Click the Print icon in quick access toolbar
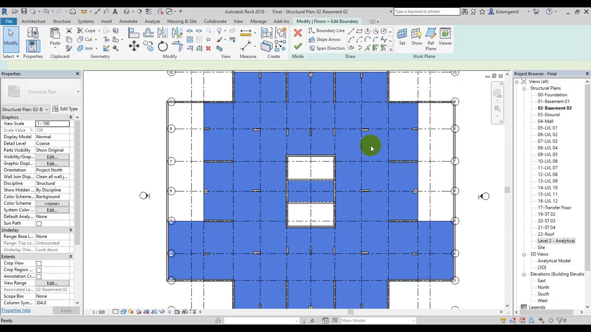Image resolution: width=591 pixels, height=332 pixels. pyautogui.click(x=72, y=12)
